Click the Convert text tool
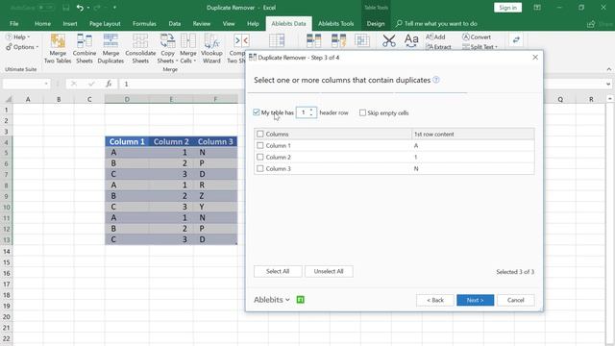Screen dimensions: 615x346 477,37
